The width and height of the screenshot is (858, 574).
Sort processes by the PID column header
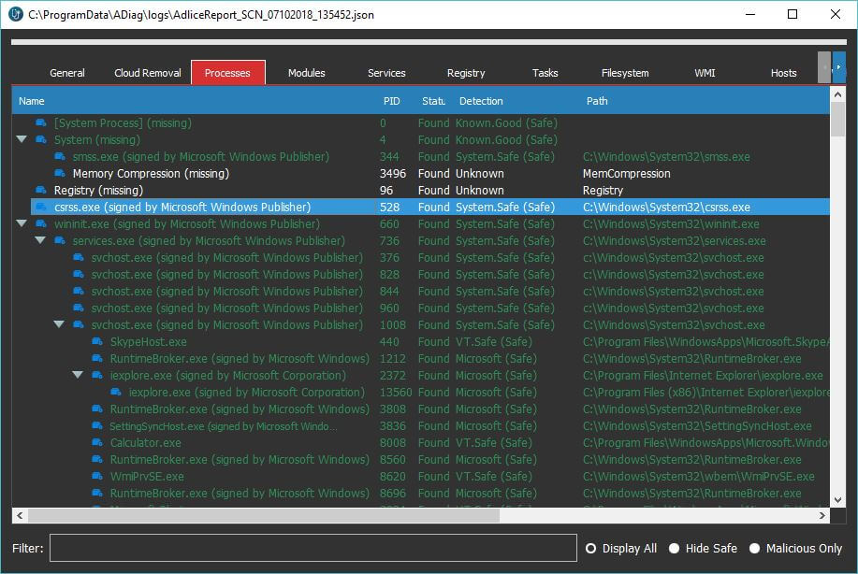391,101
